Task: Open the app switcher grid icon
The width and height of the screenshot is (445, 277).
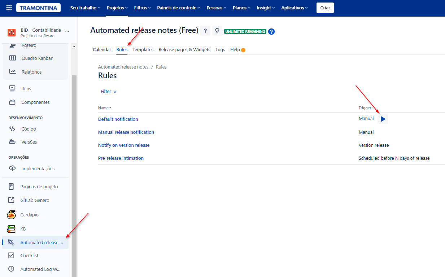Action: pyautogui.click(x=9, y=8)
